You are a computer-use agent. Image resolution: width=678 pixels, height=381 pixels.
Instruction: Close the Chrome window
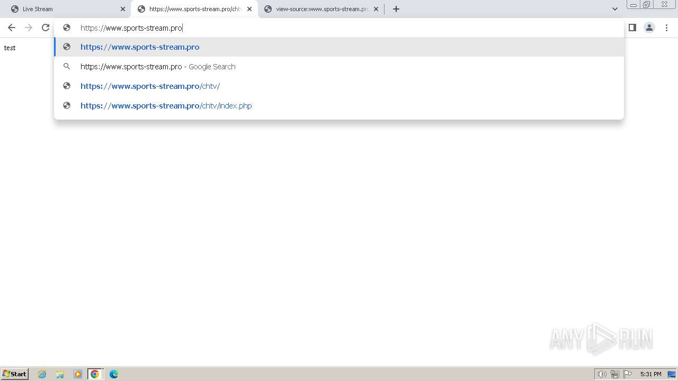[664, 5]
